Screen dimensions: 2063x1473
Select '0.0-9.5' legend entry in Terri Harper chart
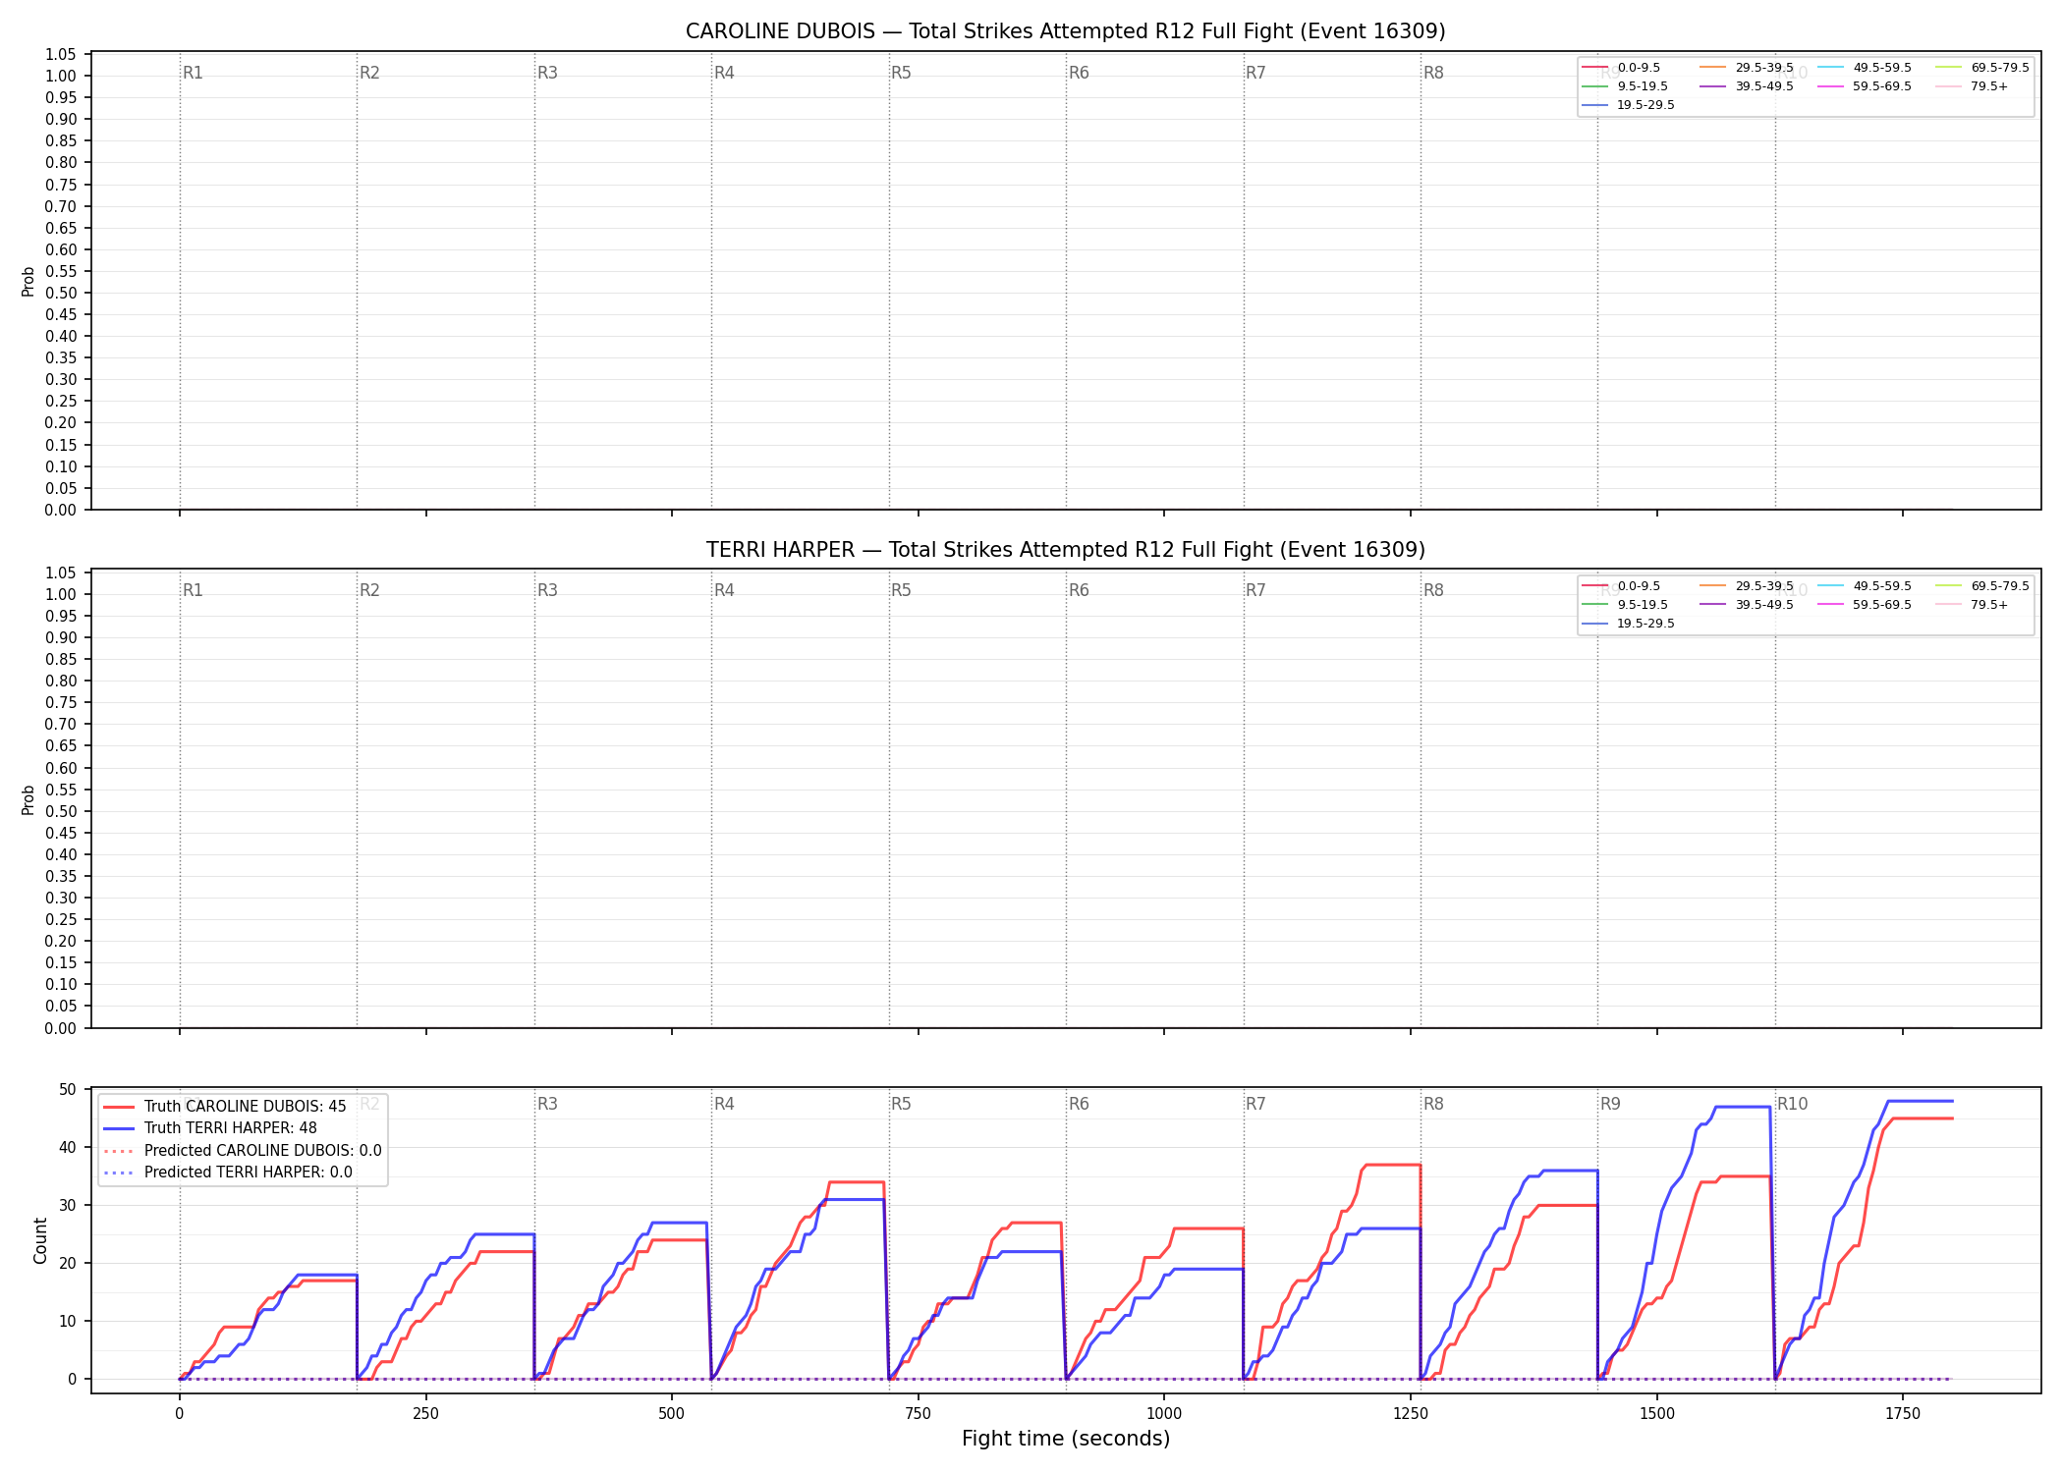(1621, 586)
